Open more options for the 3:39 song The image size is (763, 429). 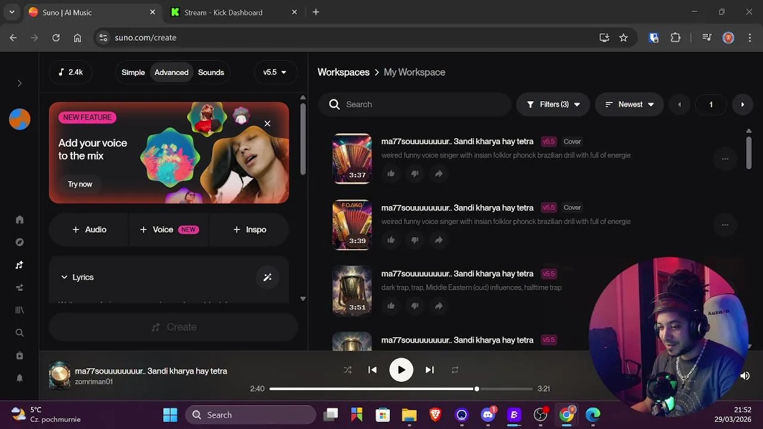(x=725, y=225)
